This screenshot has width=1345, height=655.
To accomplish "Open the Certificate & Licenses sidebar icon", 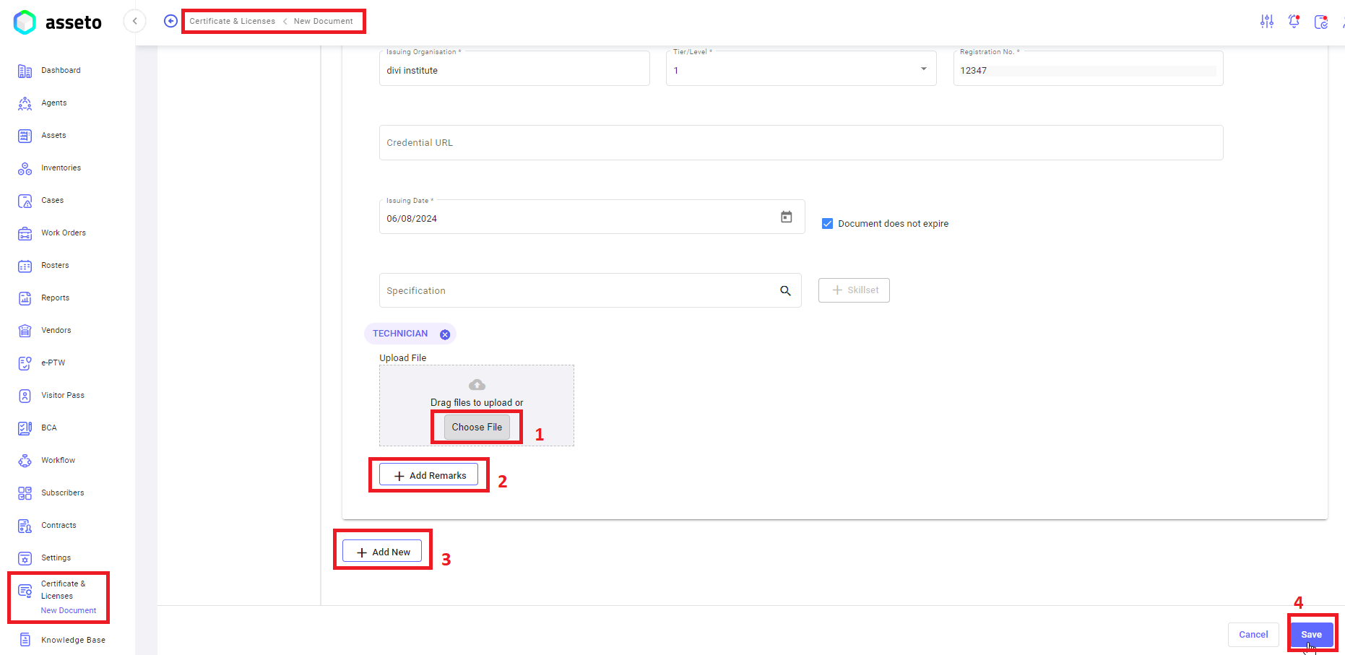I will pos(25,591).
